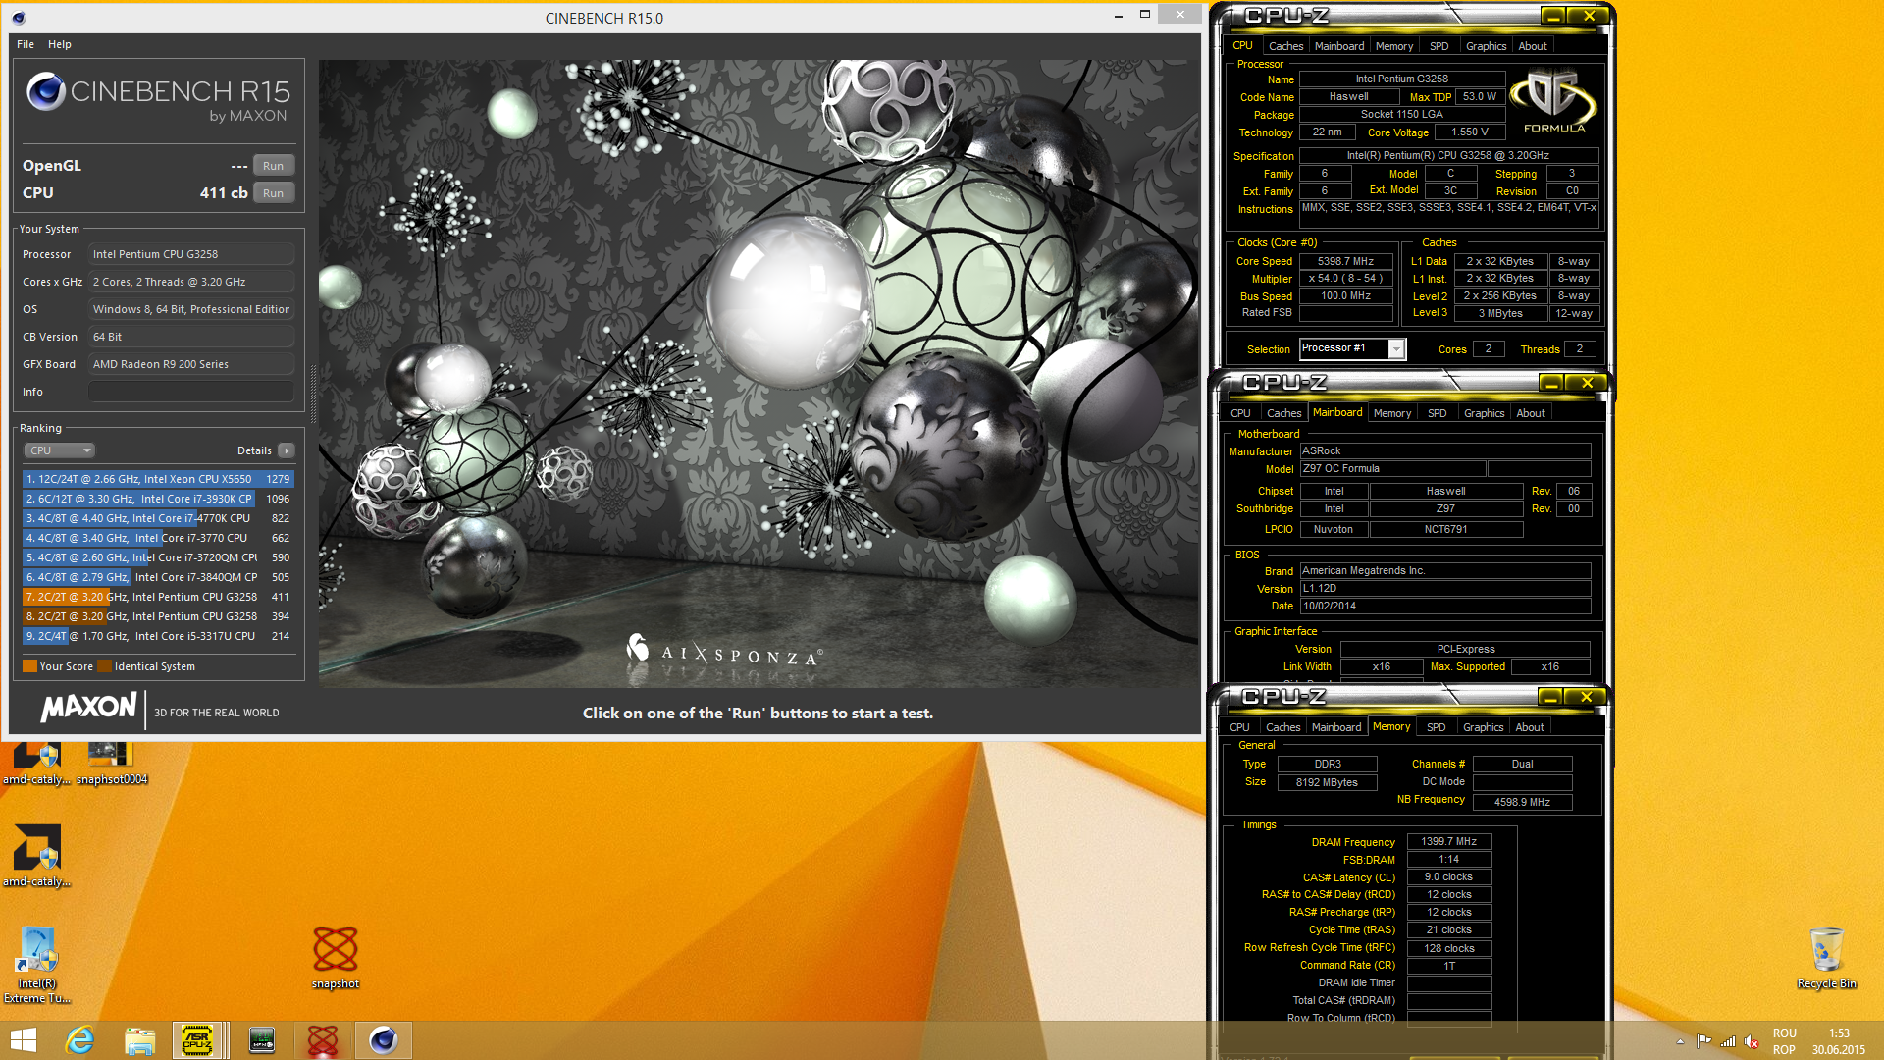Select ranking row 7 Pentium G3258 score 411
The height and width of the screenshot is (1060, 1884).
pyautogui.click(x=158, y=597)
